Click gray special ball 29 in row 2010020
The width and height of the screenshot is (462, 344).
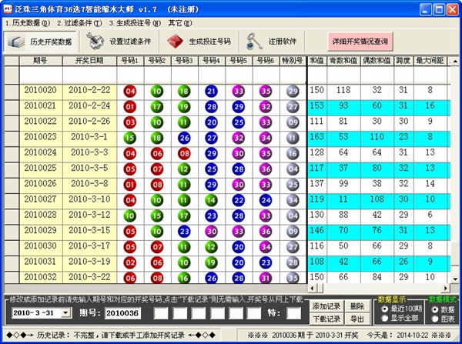292,92
